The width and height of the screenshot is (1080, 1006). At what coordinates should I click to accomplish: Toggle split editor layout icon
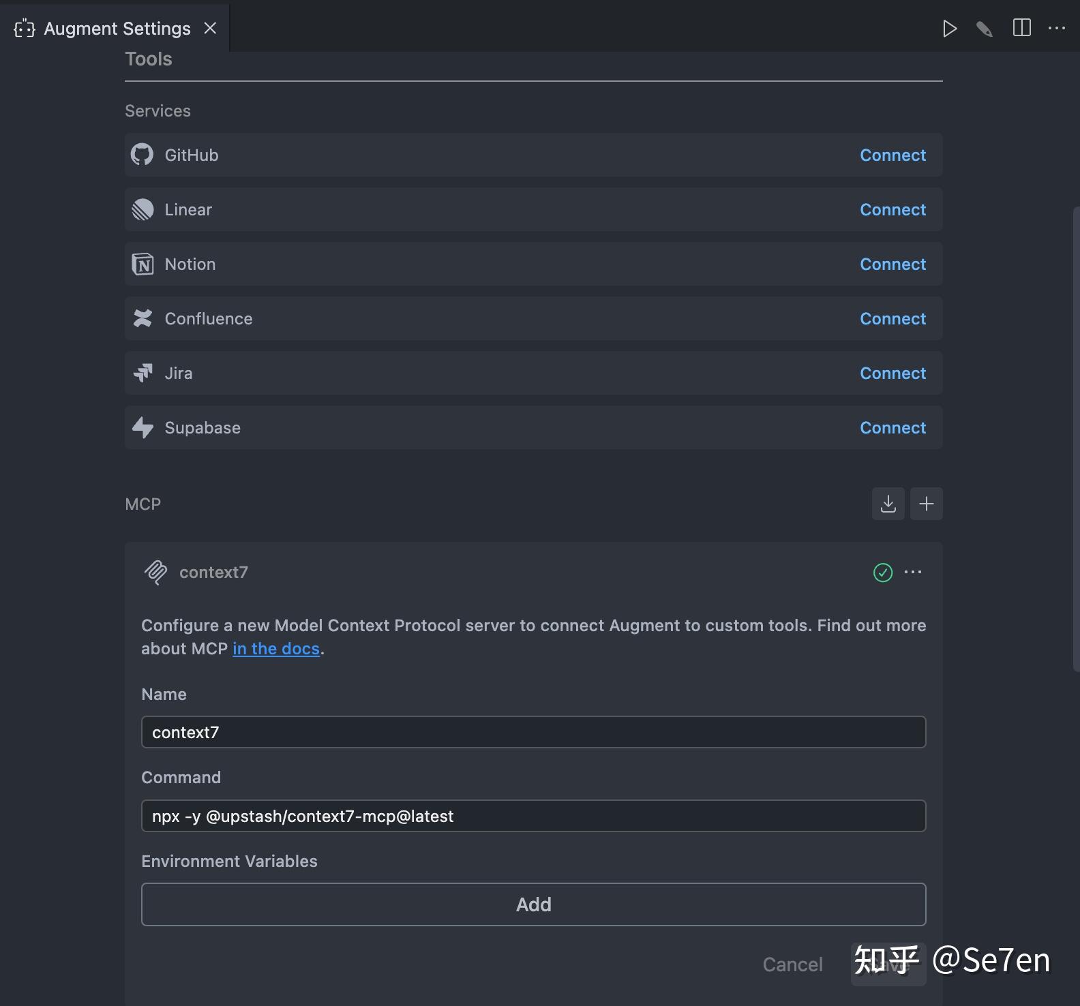point(1021,28)
